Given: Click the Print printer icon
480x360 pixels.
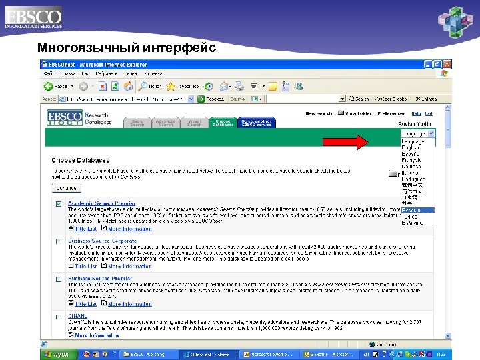Looking at the screenshot, I should pyautogui.click(x=240, y=87).
